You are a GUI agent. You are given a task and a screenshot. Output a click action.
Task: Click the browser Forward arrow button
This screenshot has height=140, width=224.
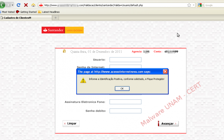pyautogui.click(x=9, y=5)
